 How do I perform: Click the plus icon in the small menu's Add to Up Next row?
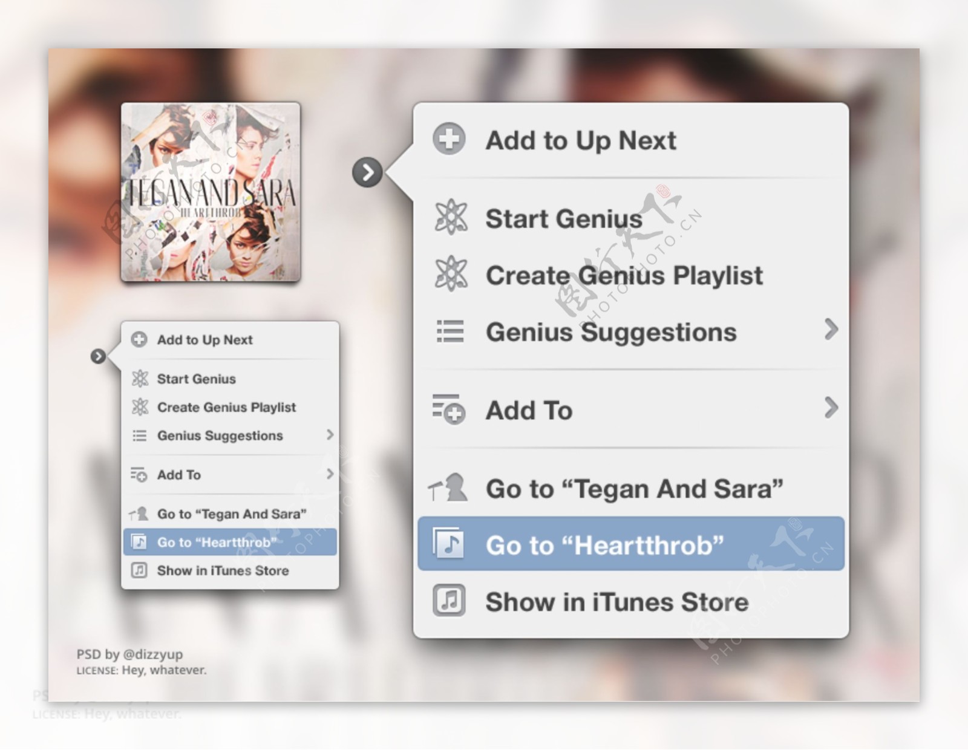(139, 339)
